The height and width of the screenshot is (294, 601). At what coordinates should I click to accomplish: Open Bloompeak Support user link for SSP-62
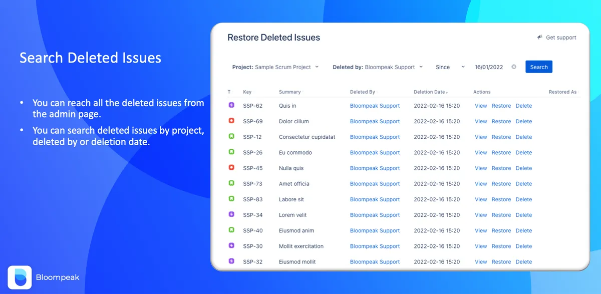point(375,106)
